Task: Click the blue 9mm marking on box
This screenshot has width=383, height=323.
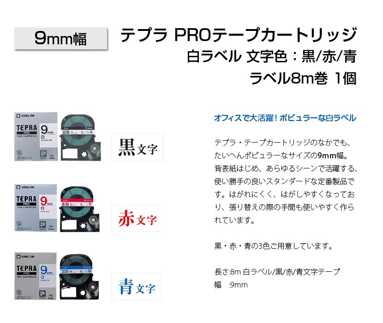Action: (47, 270)
